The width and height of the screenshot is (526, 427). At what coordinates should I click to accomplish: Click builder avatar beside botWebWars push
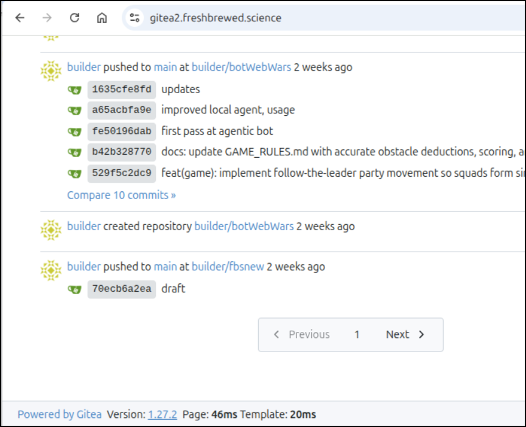pyautogui.click(x=51, y=71)
